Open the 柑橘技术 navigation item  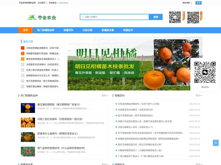tap(128, 30)
